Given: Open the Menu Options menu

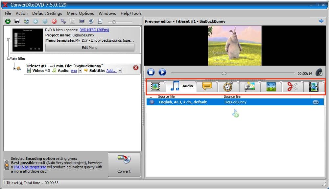Looking at the screenshot, I should click(x=80, y=13).
